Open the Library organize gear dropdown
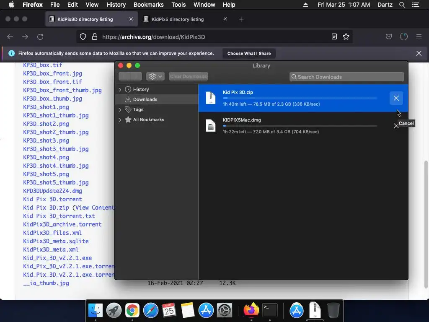Image resolution: width=429 pixels, height=322 pixels. [155, 76]
